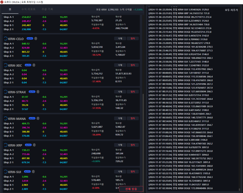This screenshot has width=243, height=193.
Task: Click the spinner icon beside KRW-XRP
Action: pyautogui.click(x=6, y=145)
